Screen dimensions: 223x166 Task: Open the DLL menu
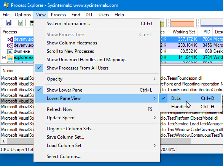(89, 15)
